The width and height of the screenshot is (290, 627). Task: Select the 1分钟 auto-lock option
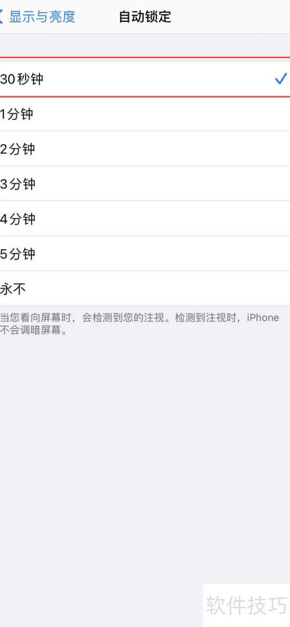[x=145, y=113]
